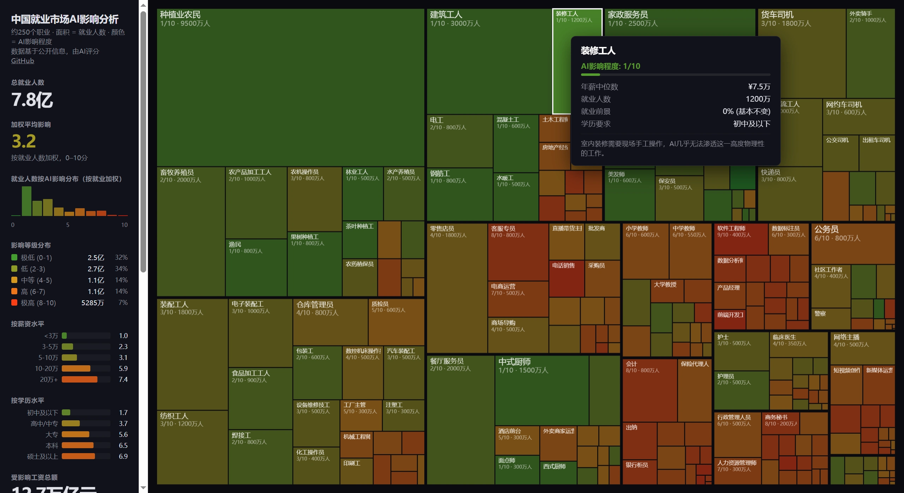Click the 网络主播 treemap tile
Image resolution: width=904 pixels, height=493 pixels.
[x=862, y=349]
